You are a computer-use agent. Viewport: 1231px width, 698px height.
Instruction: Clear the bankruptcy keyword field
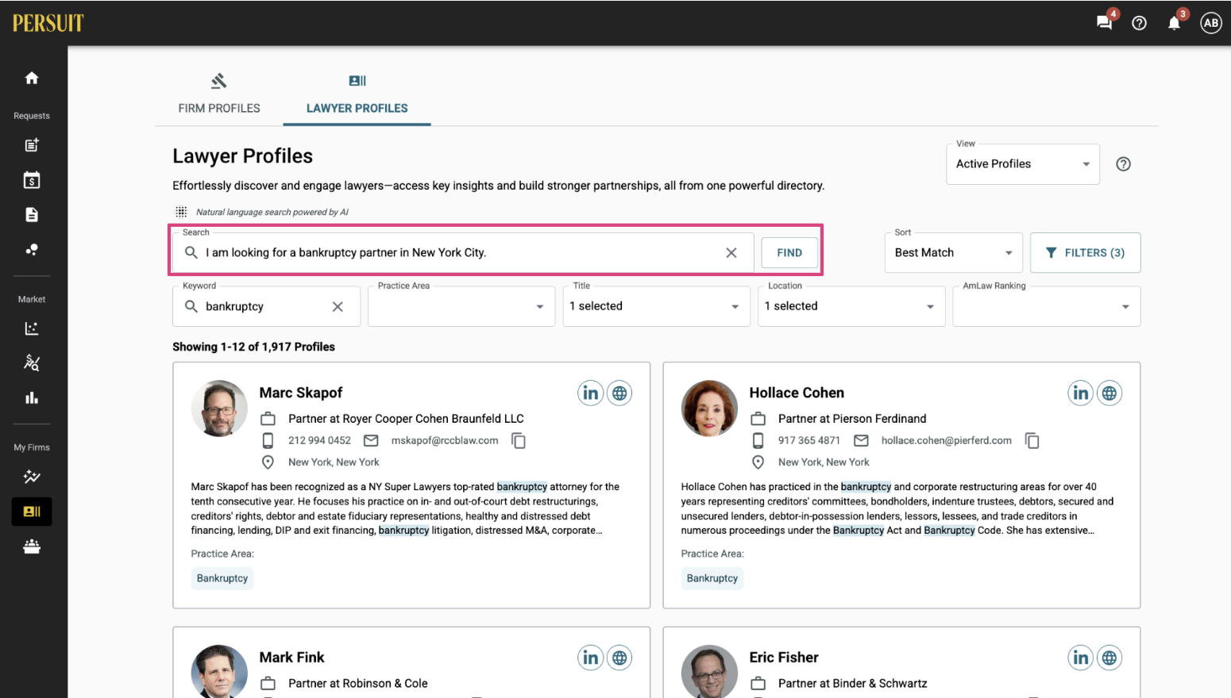click(x=338, y=306)
